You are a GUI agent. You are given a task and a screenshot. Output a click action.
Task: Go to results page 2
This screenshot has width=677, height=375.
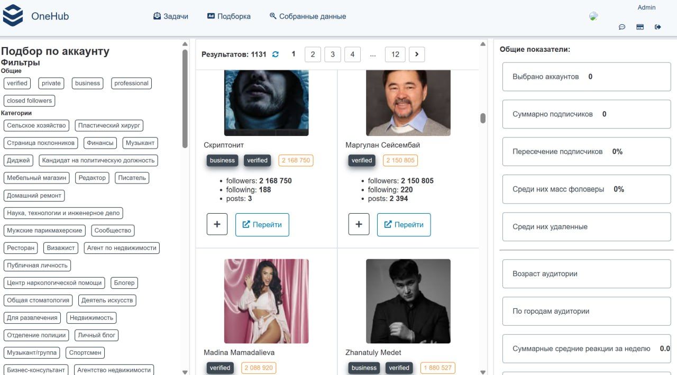pyautogui.click(x=313, y=54)
